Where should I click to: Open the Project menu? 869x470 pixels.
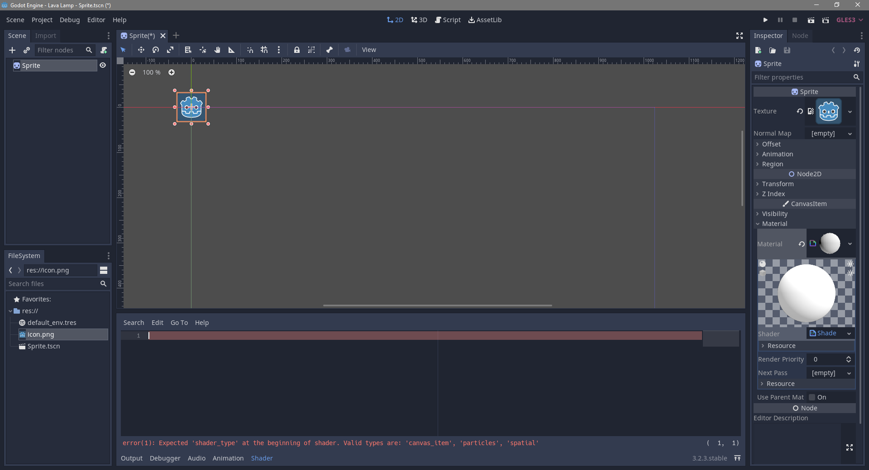coord(42,20)
